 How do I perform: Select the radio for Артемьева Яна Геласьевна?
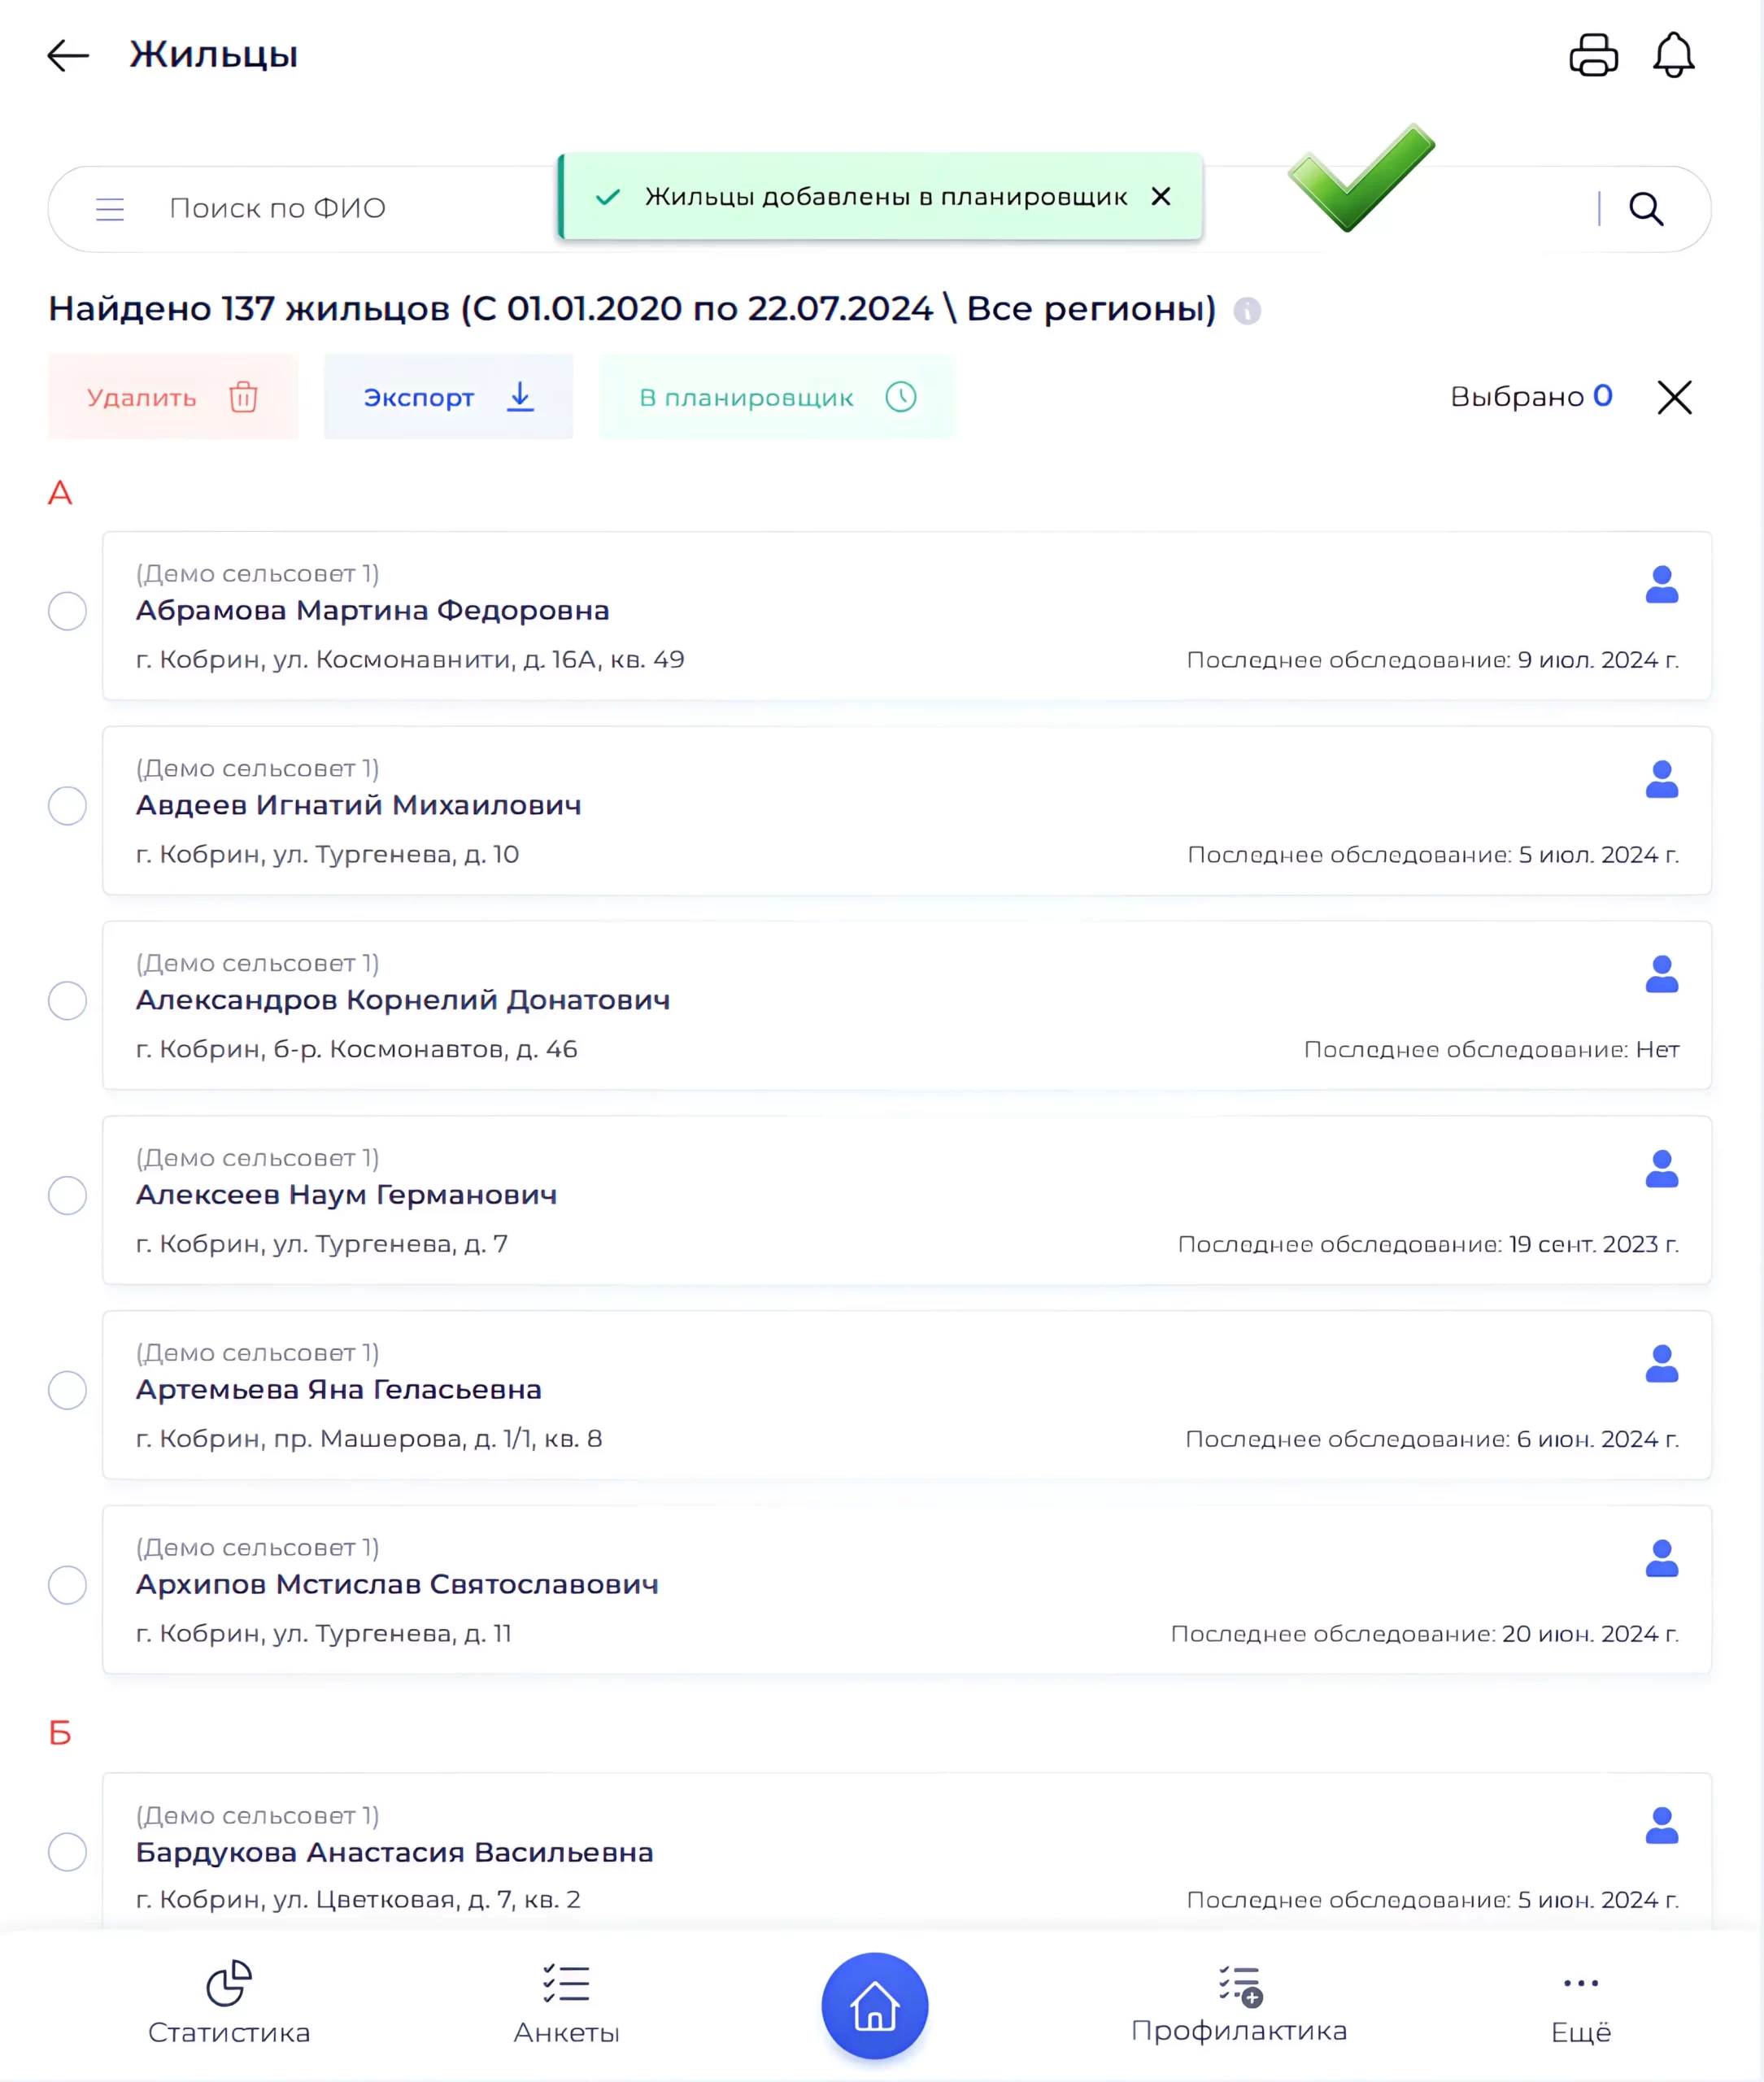tap(67, 1391)
